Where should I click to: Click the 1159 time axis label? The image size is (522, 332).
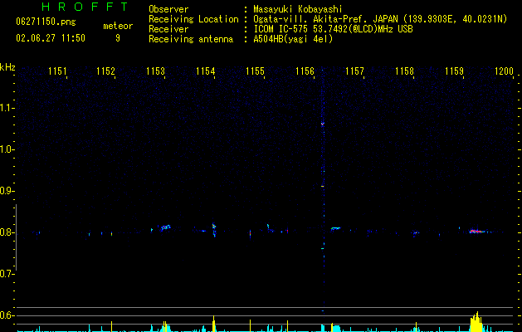point(454,71)
